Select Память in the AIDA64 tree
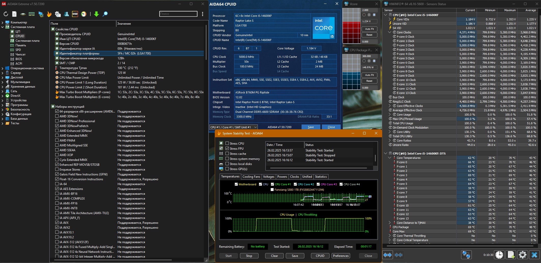This screenshot has height=263, width=541. click(x=21, y=45)
